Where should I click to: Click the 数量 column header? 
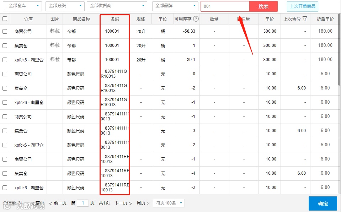tap(214, 19)
